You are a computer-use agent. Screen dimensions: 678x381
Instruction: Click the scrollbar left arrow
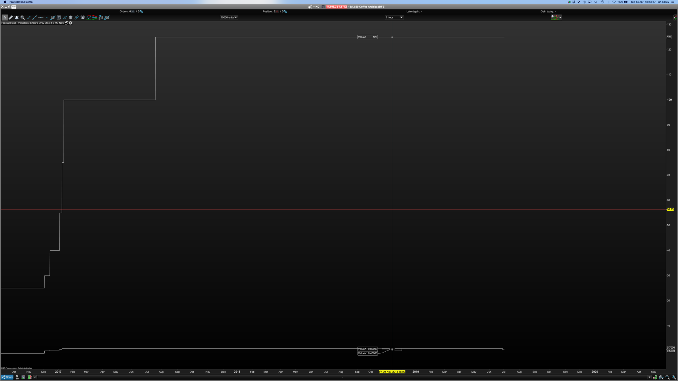click(x=35, y=377)
